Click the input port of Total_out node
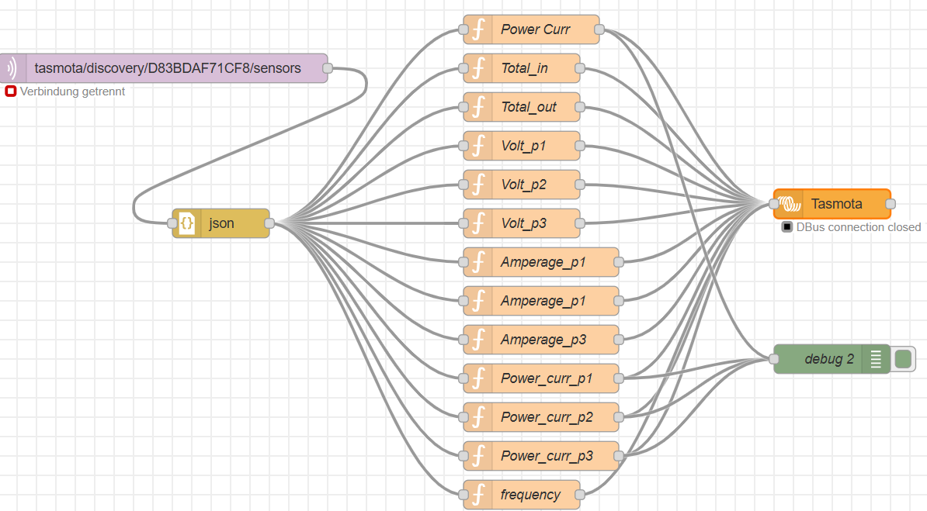The height and width of the screenshot is (511, 927). tap(463, 107)
